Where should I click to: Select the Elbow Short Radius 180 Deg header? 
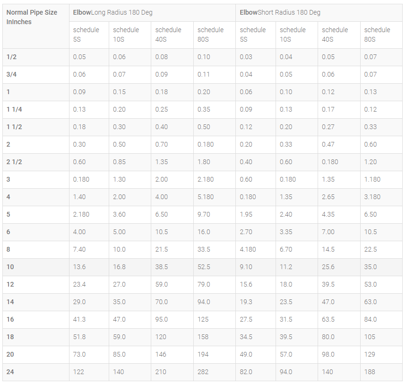tap(280, 12)
